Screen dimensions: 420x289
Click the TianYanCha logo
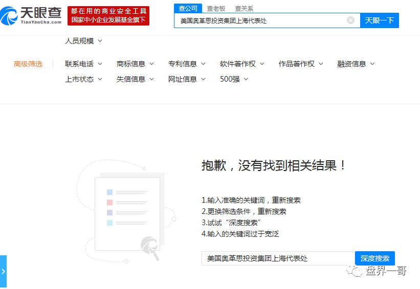tap(31, 15)
